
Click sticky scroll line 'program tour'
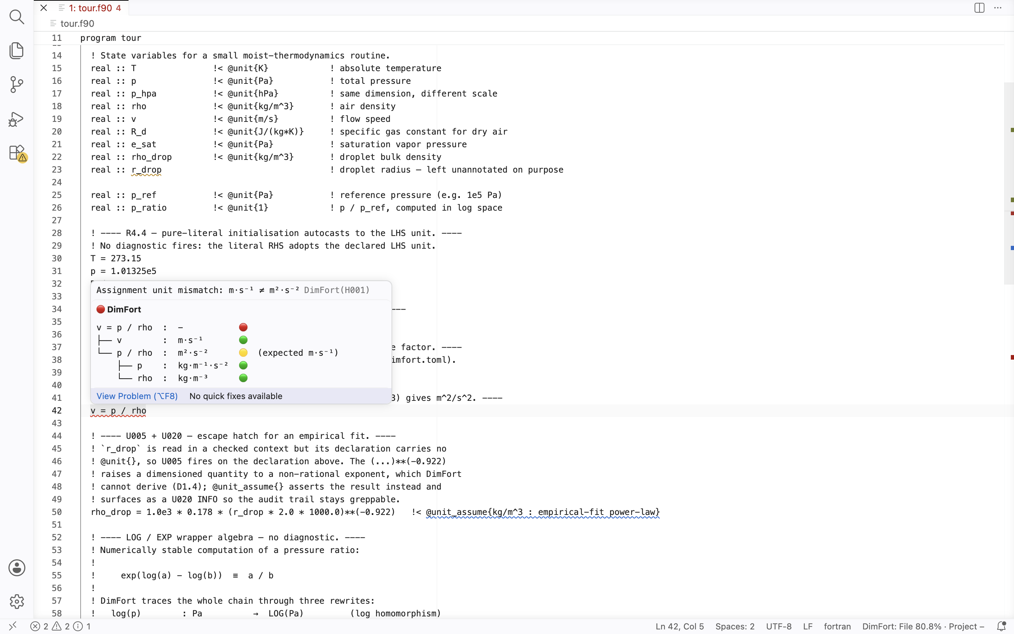click(111, 38)
